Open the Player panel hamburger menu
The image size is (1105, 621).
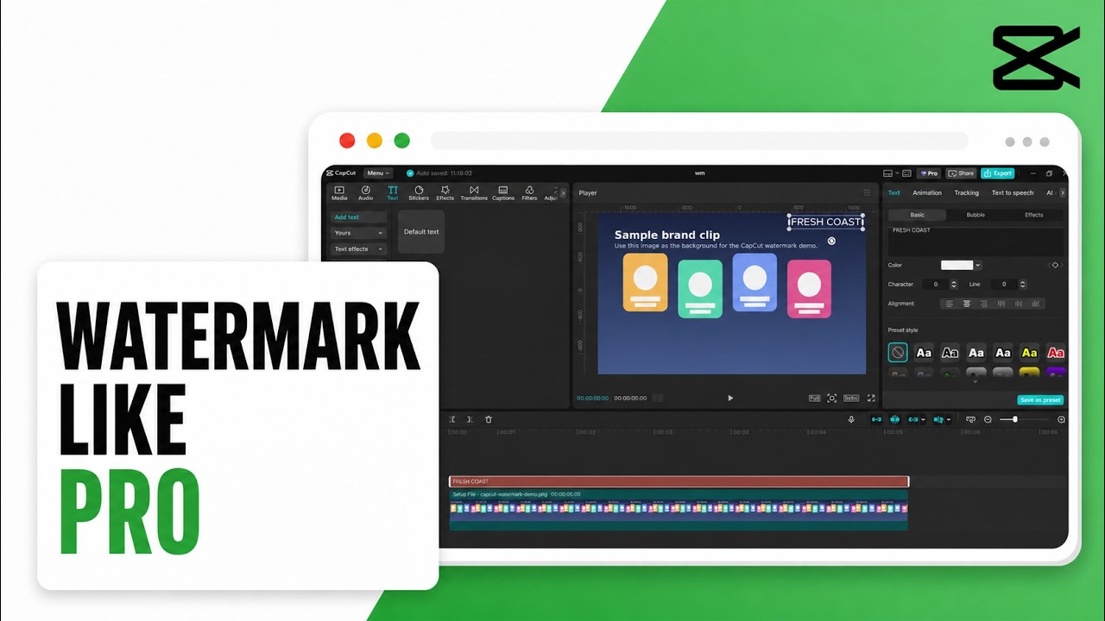click(868, 192)
